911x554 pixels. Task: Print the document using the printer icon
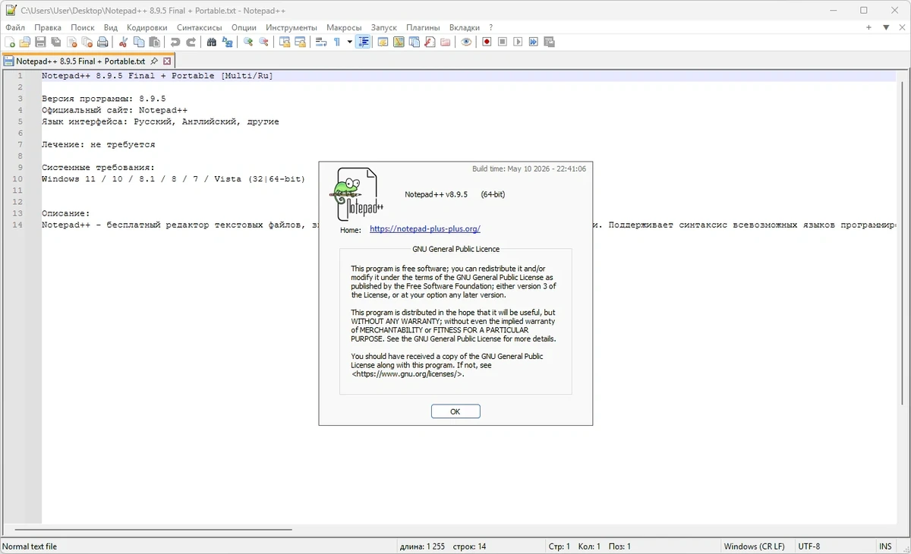click(102, 42)
